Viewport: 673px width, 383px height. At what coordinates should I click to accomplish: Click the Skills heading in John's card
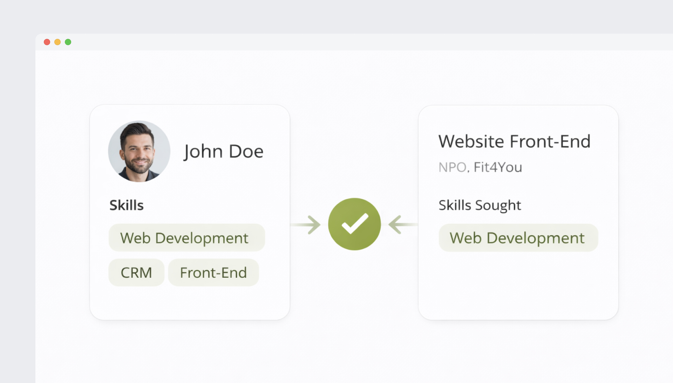coord(127,205)
